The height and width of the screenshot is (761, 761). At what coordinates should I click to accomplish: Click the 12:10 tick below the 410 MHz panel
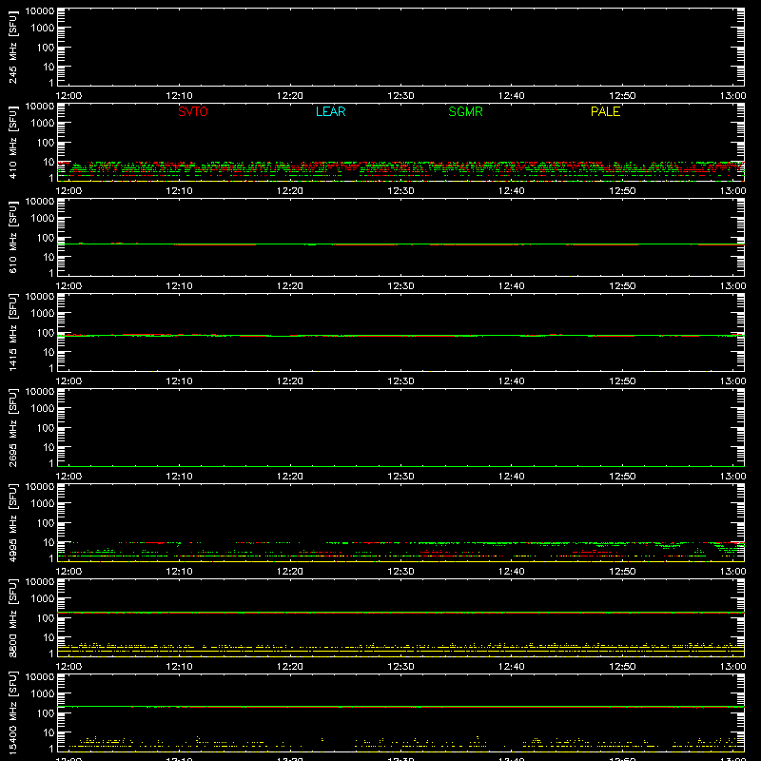click(x=179, y=191)
